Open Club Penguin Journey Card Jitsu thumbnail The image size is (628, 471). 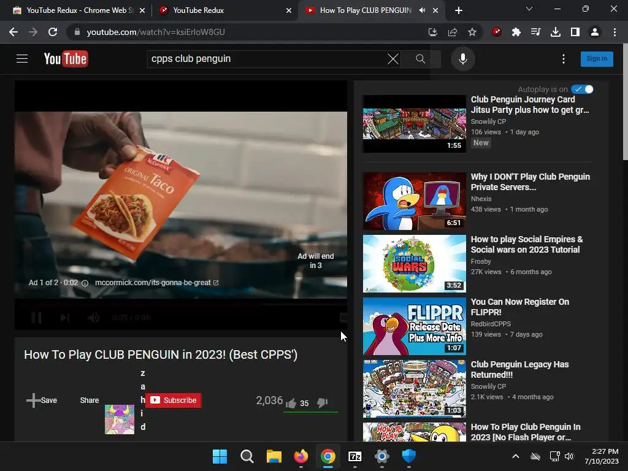pos(414,124)
